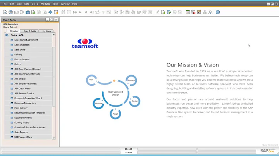The height and width of the screenshot is (156, 279).
Task: Click the Show dashboard link
Action: tap(270, 145)
